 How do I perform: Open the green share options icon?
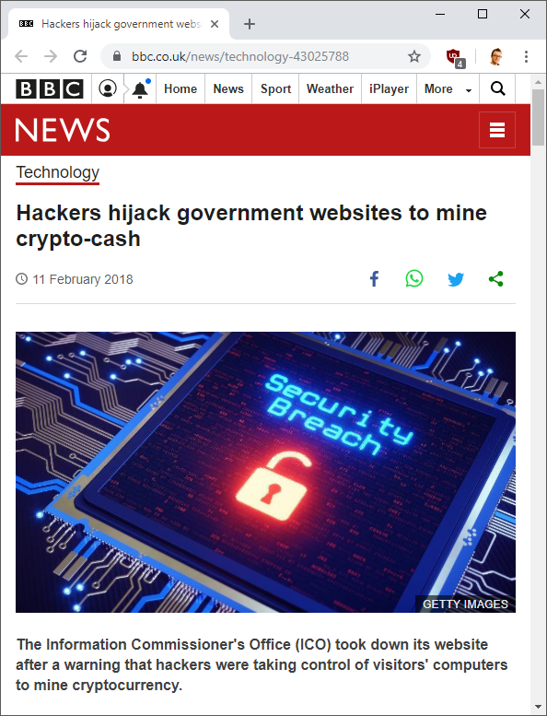click(496, 278)
